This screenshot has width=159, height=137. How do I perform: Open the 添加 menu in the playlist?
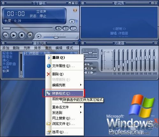coord(6,48)
